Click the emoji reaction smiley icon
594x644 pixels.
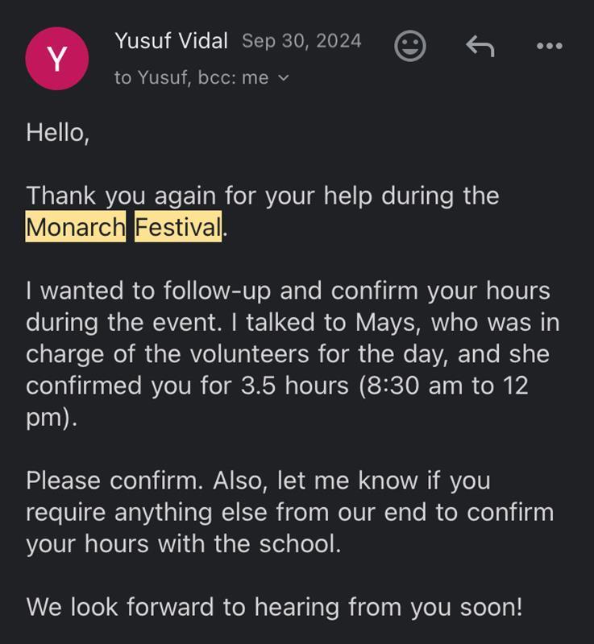[x=409, y=46]
